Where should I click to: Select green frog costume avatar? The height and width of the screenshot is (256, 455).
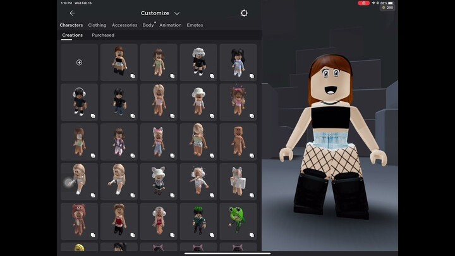[238, 221]
